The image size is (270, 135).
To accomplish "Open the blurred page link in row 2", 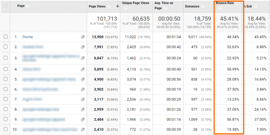I will 33,47.
